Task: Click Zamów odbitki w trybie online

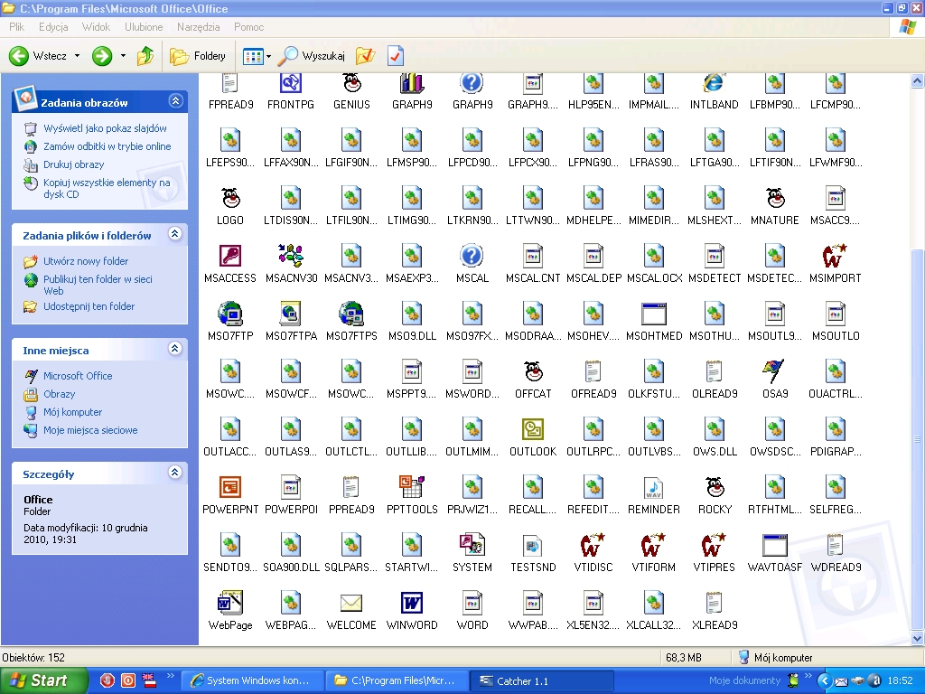Action: 107,146
